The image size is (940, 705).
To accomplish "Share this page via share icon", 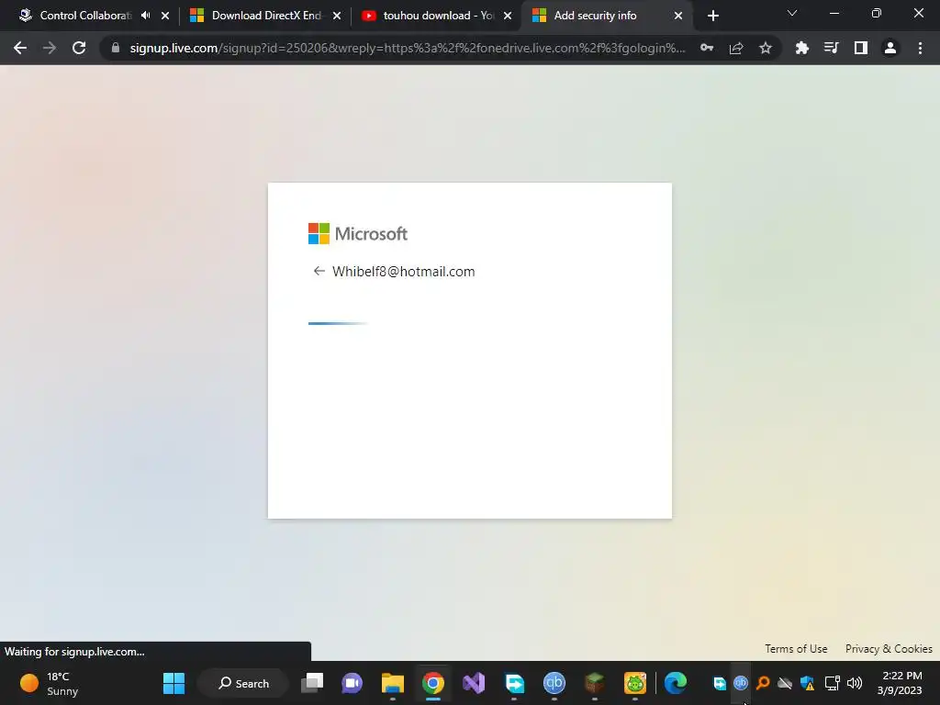I will (736, 48).
